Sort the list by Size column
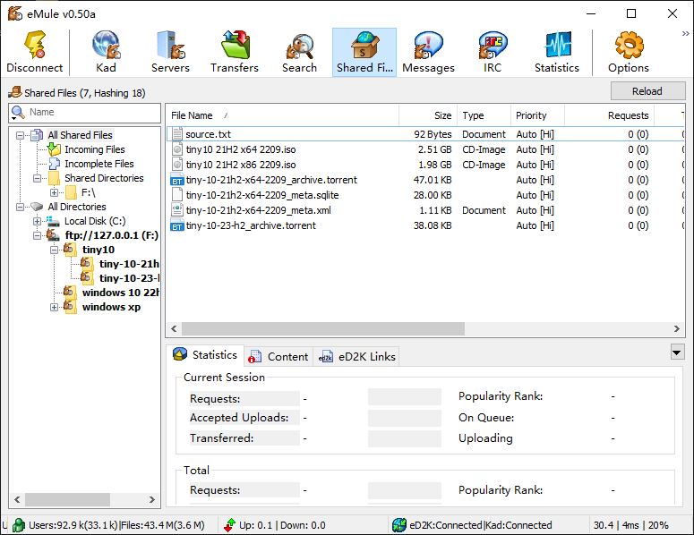 coord(427,115)
